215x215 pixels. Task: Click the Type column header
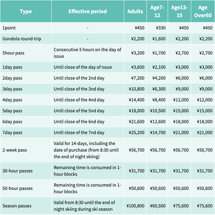(x=26, y=11)
